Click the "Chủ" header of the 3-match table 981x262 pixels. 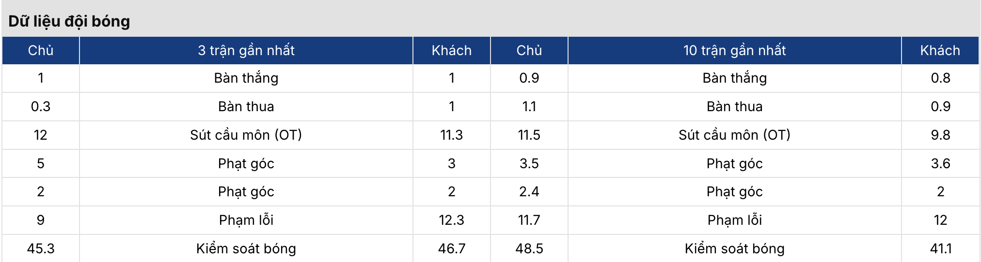41,50
